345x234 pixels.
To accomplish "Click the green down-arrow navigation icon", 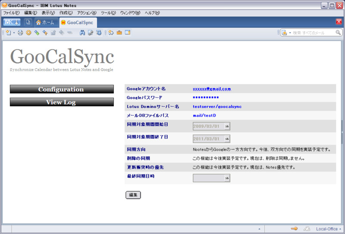I will click(x=37, y=33).
